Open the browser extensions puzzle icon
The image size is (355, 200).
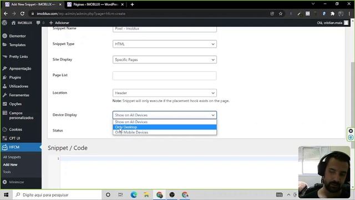coord(332,13)
